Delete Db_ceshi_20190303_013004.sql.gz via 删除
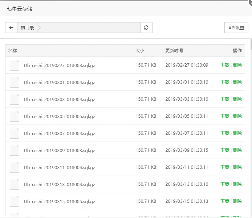The height and width of the screenshot is (218, 252). point(237,99)
